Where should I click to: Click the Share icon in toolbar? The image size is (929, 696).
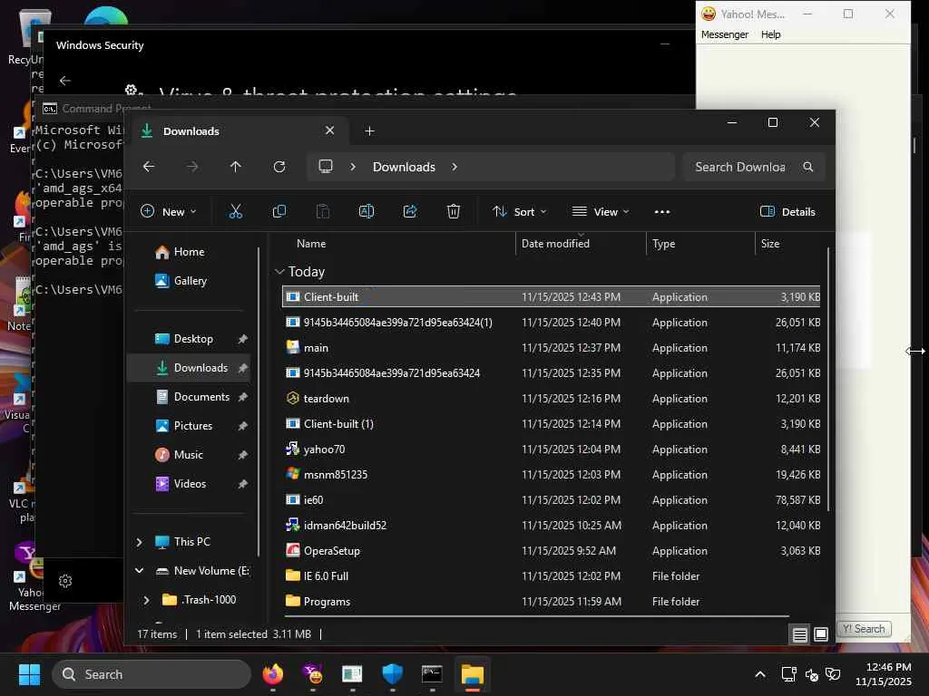pos(410,211)
